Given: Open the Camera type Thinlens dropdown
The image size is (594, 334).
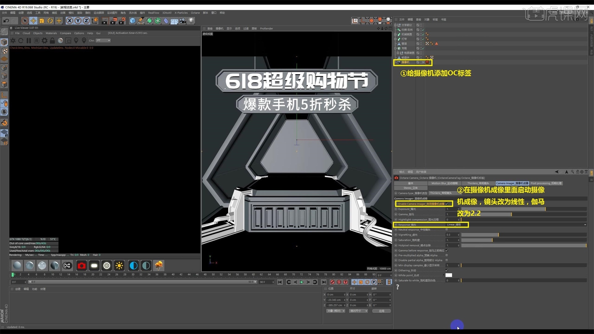Looking at the screenshot, I should (441, 193).
